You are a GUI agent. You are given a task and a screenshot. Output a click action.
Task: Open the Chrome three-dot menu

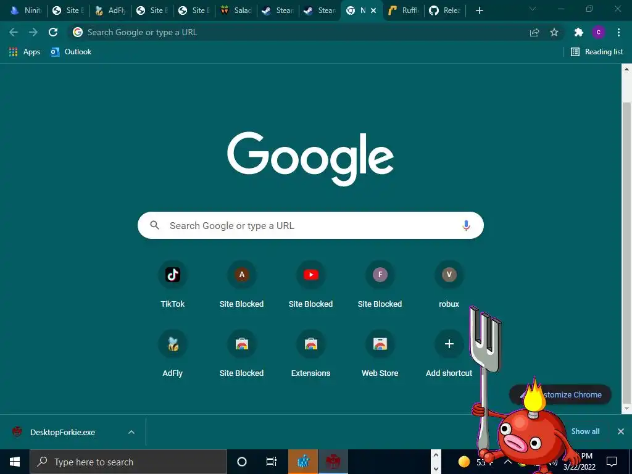[x=618, y=32]
